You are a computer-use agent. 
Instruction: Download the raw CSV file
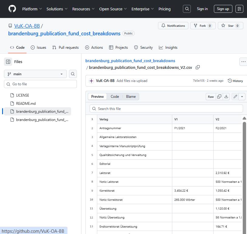click(x=226, y=96)
